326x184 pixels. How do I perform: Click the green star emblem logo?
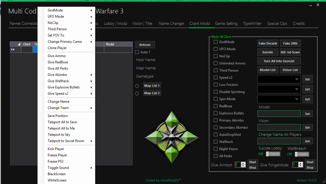(172, 137)
